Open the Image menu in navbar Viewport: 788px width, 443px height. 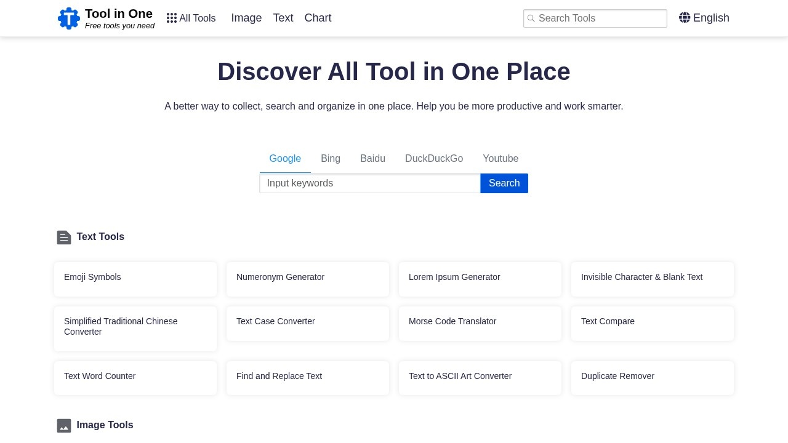246,18
